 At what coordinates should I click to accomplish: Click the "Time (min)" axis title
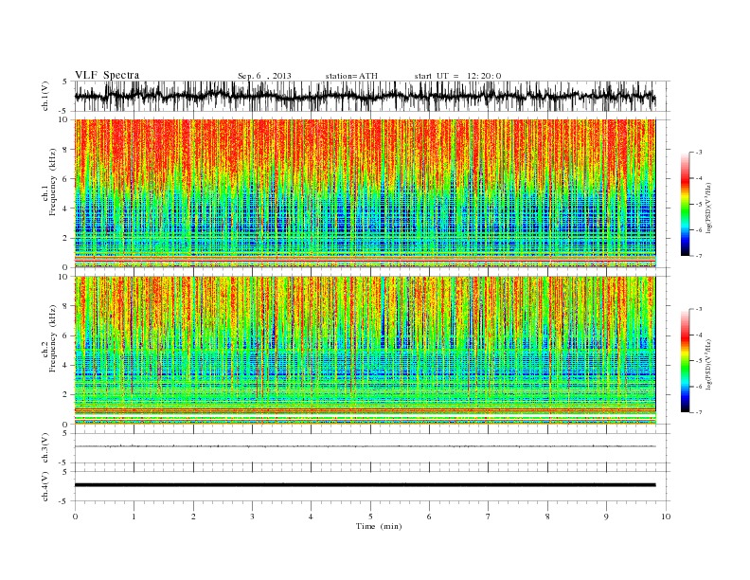(379, 526)
